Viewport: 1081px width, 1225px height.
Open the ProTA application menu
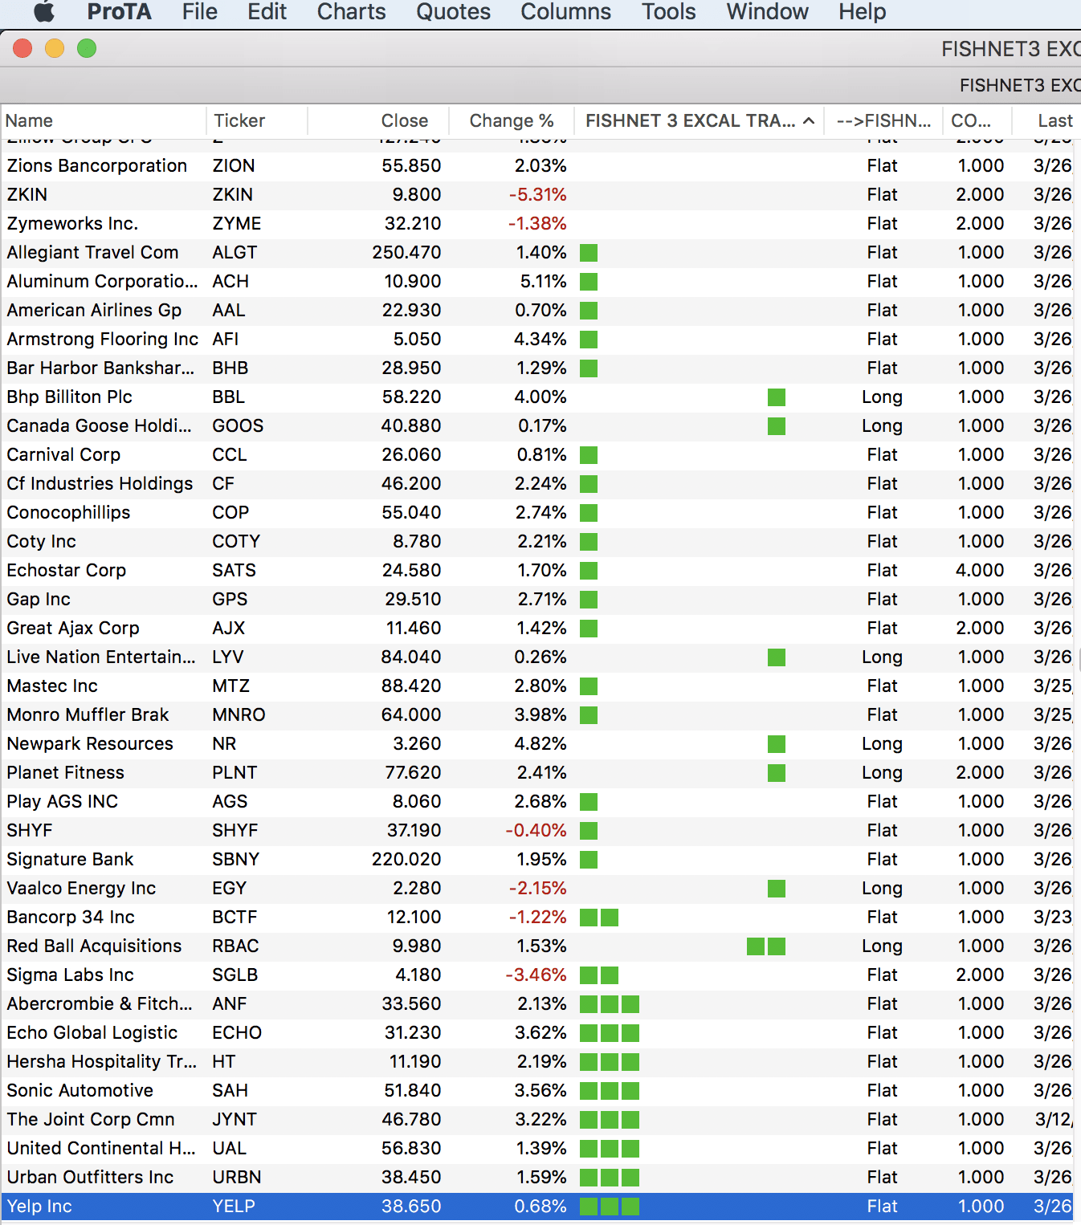pyautogui.click(x=119, y=12)
